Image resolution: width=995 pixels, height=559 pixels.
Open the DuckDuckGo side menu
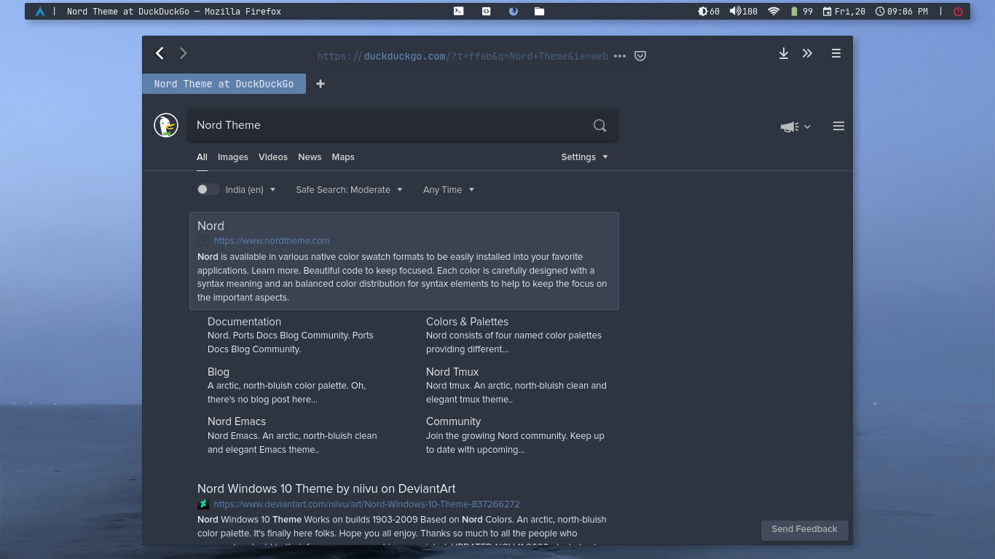(x=838, y=126)
